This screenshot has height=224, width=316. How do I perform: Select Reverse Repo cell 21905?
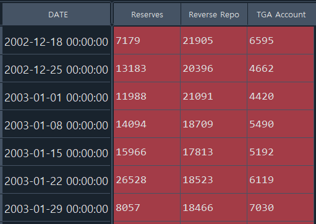[x=214, y=40]
